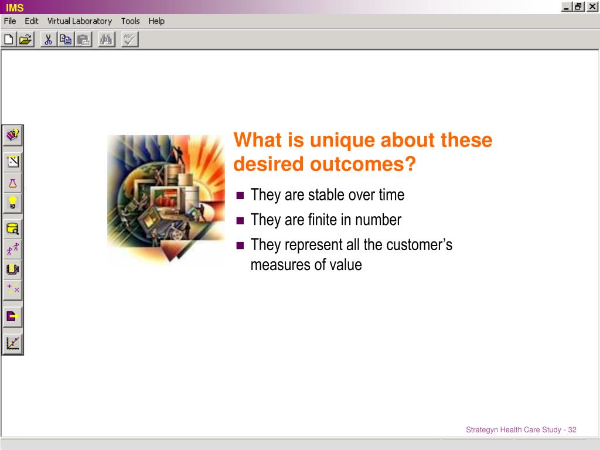Click the Open folder toolbar icon

point(26,39)
